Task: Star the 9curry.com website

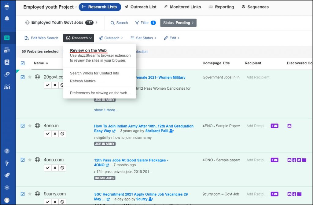Action: click(30, 194)
